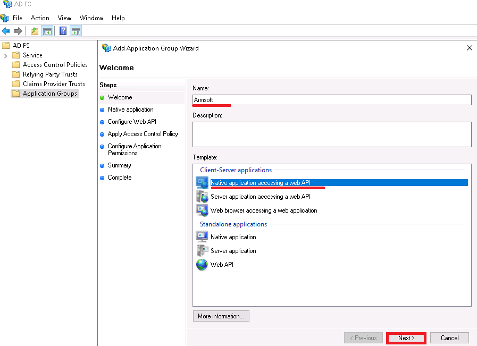
Task: Click the Next button
Action: (x=406, y=338)
